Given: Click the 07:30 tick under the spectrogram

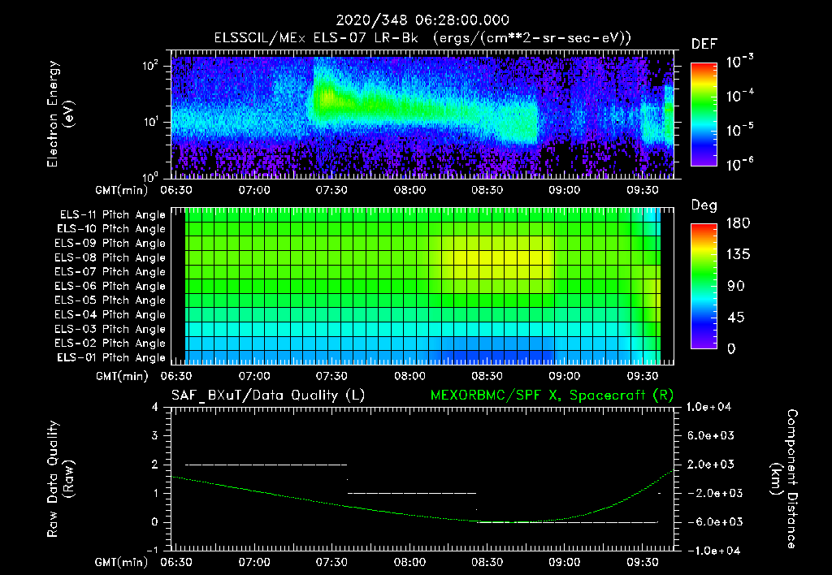Looking at the screenshot, I should [331, 190].
